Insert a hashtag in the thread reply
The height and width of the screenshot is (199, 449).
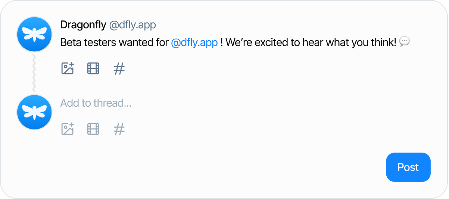point(119,129)
